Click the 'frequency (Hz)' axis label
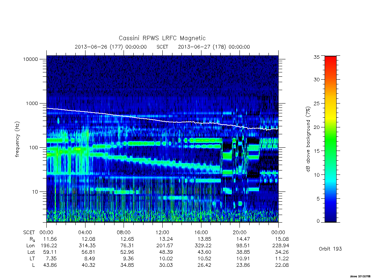Viewport: 371px width, 278px height. (17, 139)
